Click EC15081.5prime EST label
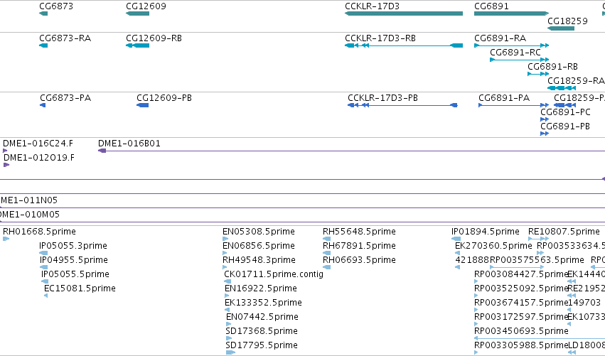Screen dimensions: 605x356 [80, 288]
